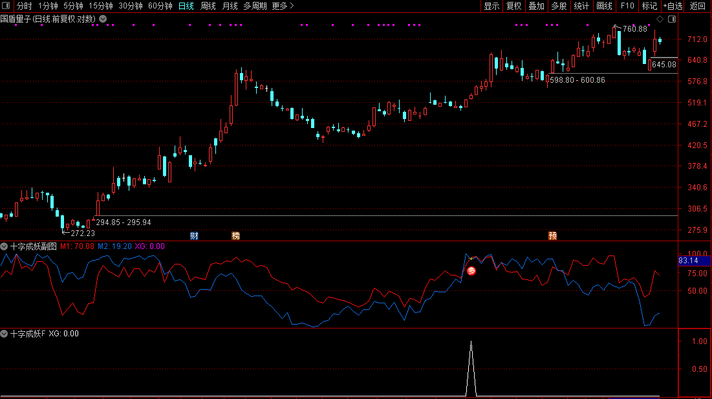
Task: Open the 更多 periods menu
Action: (x=283, y=6)
